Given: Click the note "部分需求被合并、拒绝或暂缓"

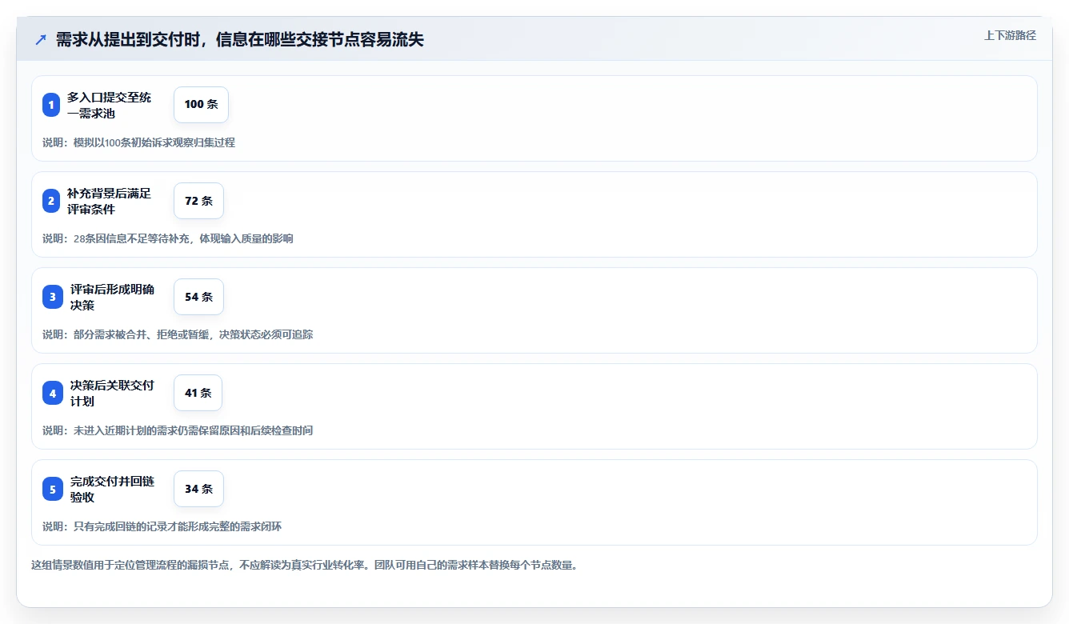Looking at the screenshot, I should pos(142,334).
